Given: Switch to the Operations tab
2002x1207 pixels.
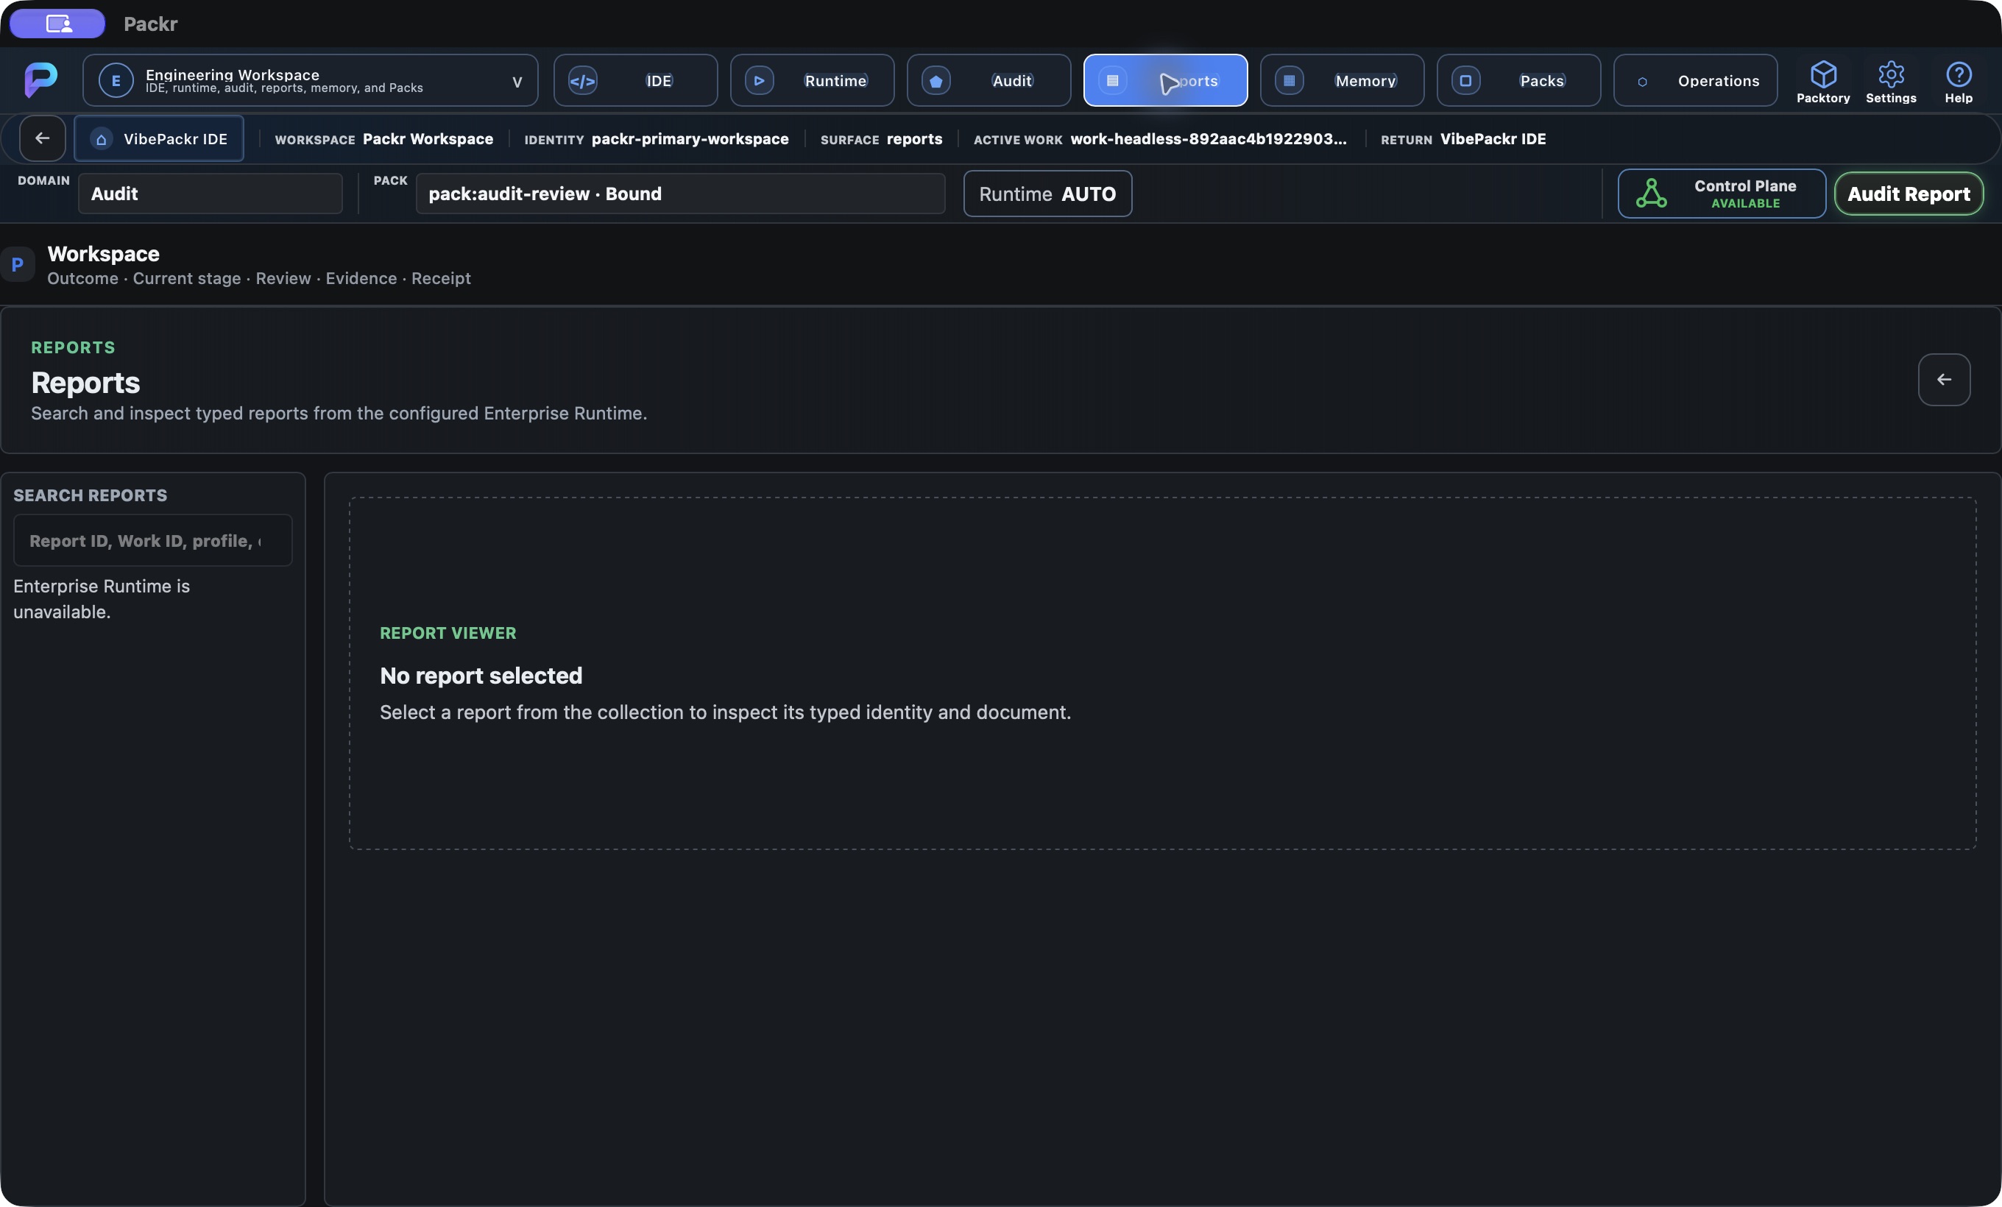Looking at the screenshot, I should 1696,80.
